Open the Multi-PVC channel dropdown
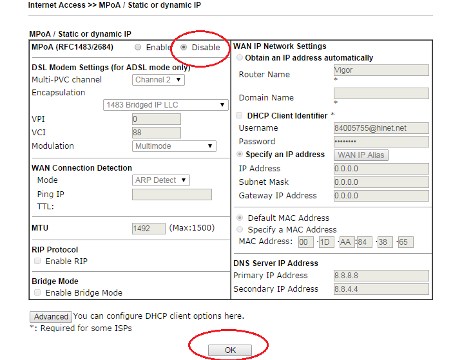462x360 pixels. coord(159,80)
